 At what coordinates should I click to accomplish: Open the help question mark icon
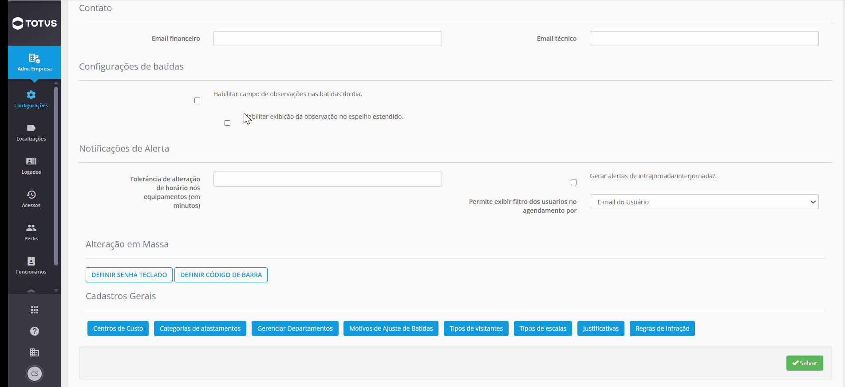click(x=35, y=331)
